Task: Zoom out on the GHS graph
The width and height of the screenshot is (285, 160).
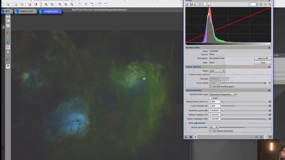Action: coord(265,4)
